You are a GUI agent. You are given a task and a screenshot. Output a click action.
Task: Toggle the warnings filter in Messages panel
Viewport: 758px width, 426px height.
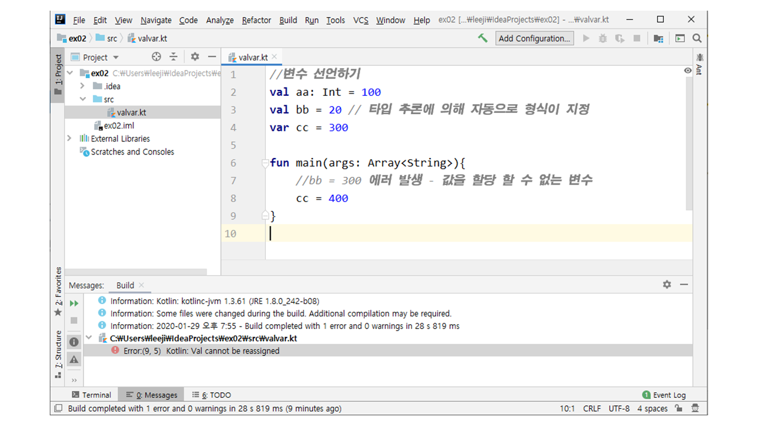pos(74,359)
